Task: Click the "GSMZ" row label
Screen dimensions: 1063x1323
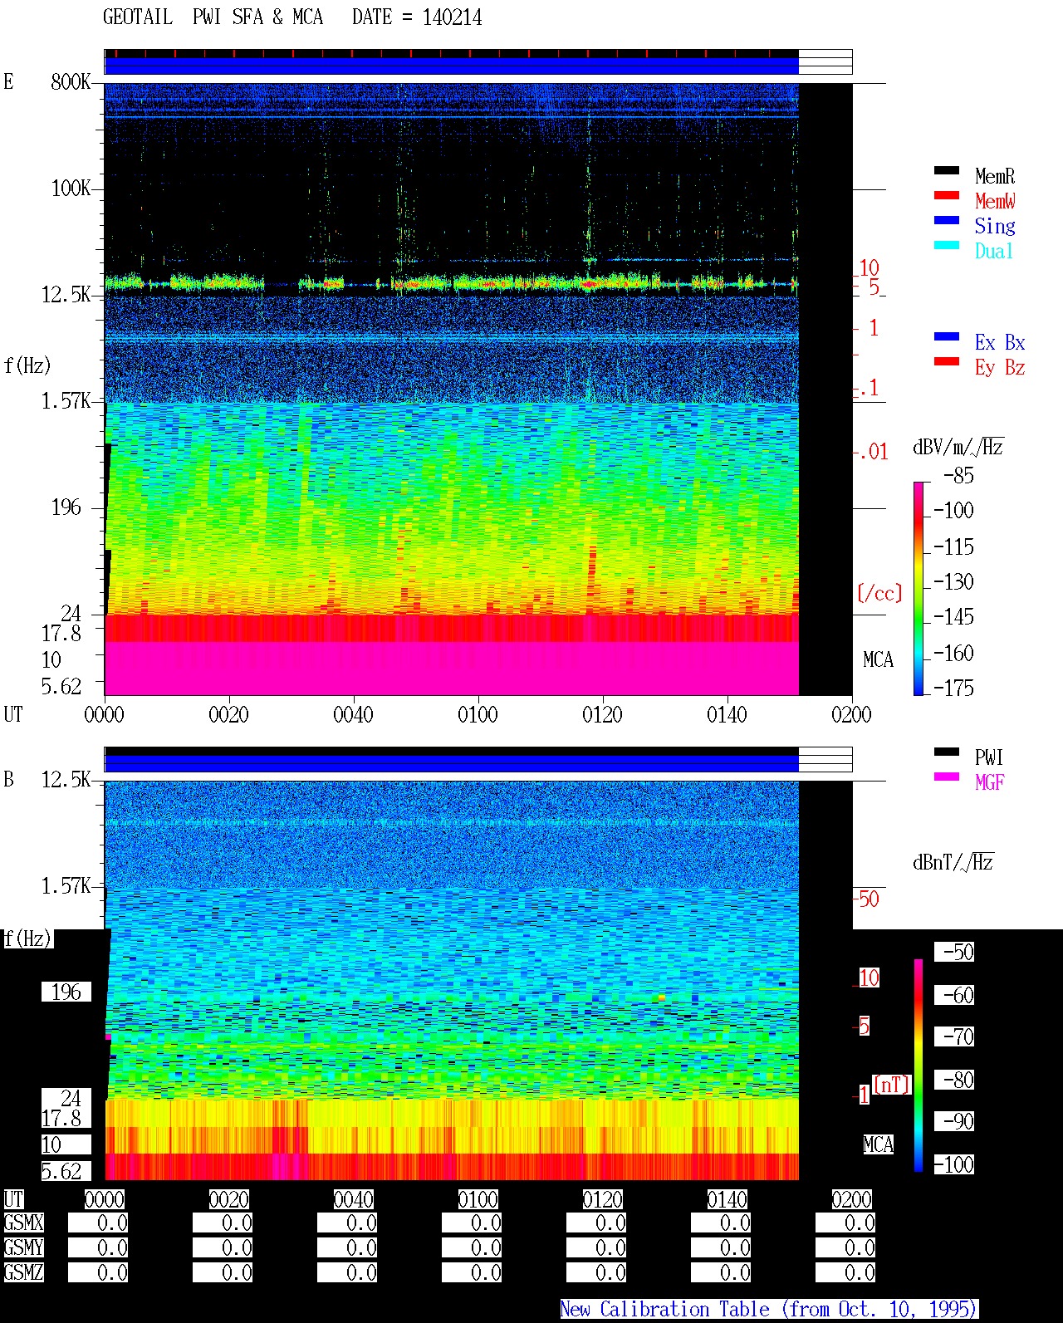Action: [x=23, y=1272]
